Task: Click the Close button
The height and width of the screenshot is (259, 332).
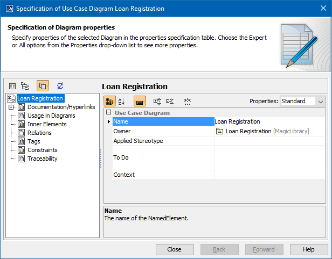Action: pyautogui.click(x=175, y=249)
